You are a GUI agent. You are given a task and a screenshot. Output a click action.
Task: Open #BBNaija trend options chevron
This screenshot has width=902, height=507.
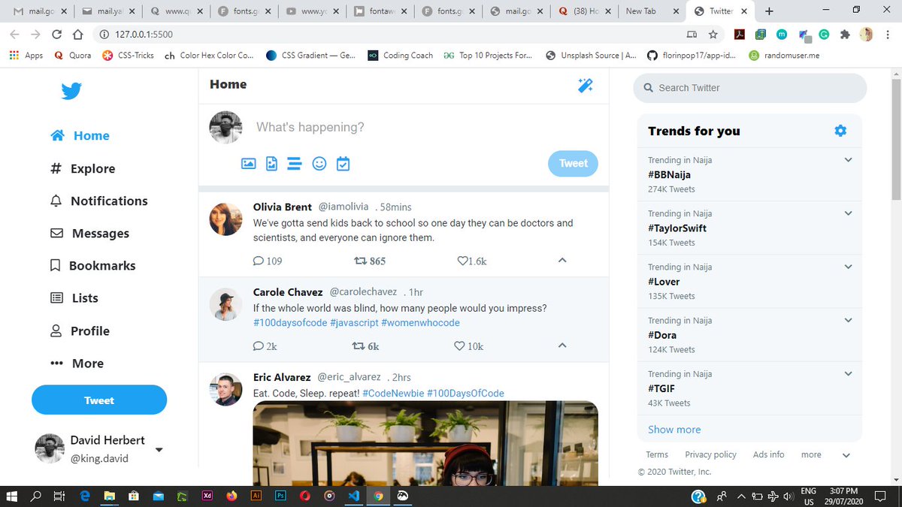[848, 160]
